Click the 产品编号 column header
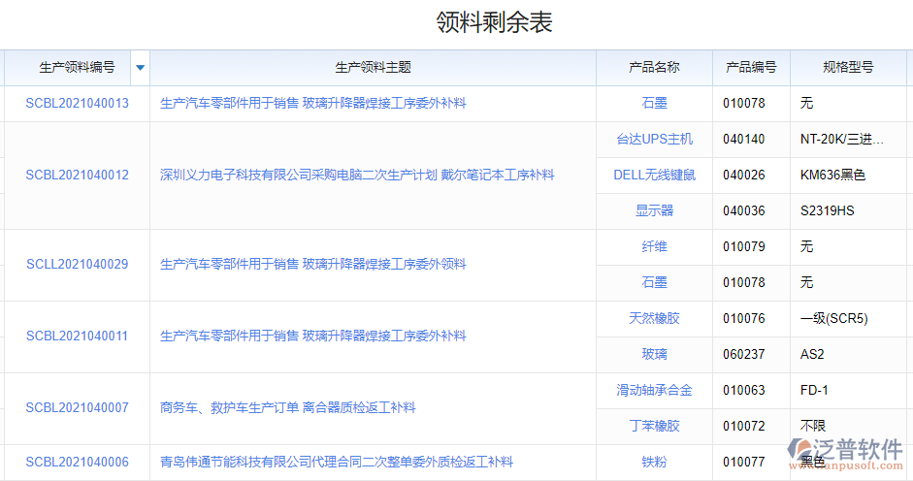The height and width of the screenshot is (481, 913). click(751, 68)
